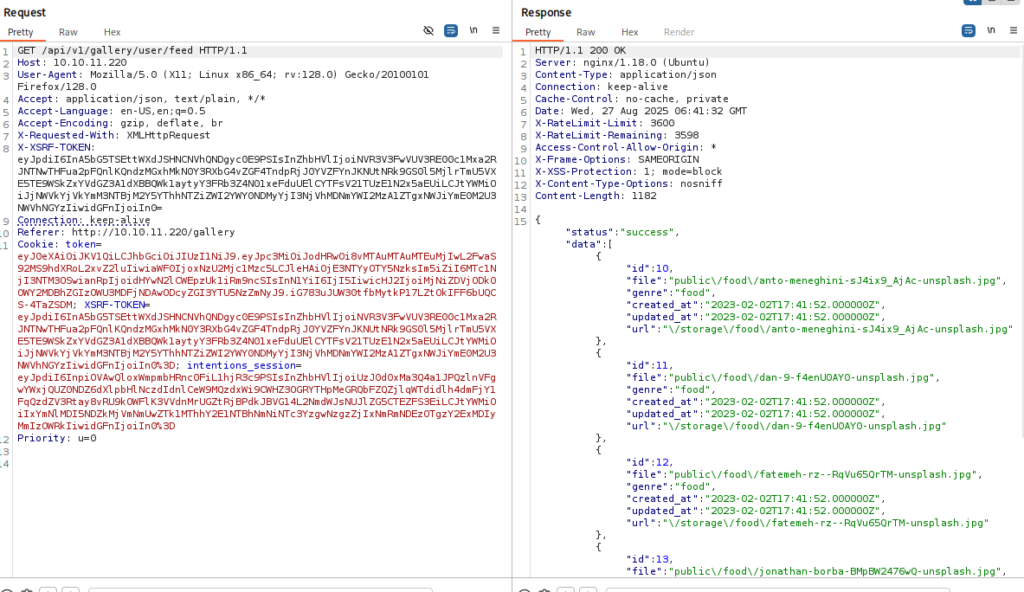Click the XSRF-TOKEN cookie name
Screen dimensions: 1024x592
coord(114,305)
